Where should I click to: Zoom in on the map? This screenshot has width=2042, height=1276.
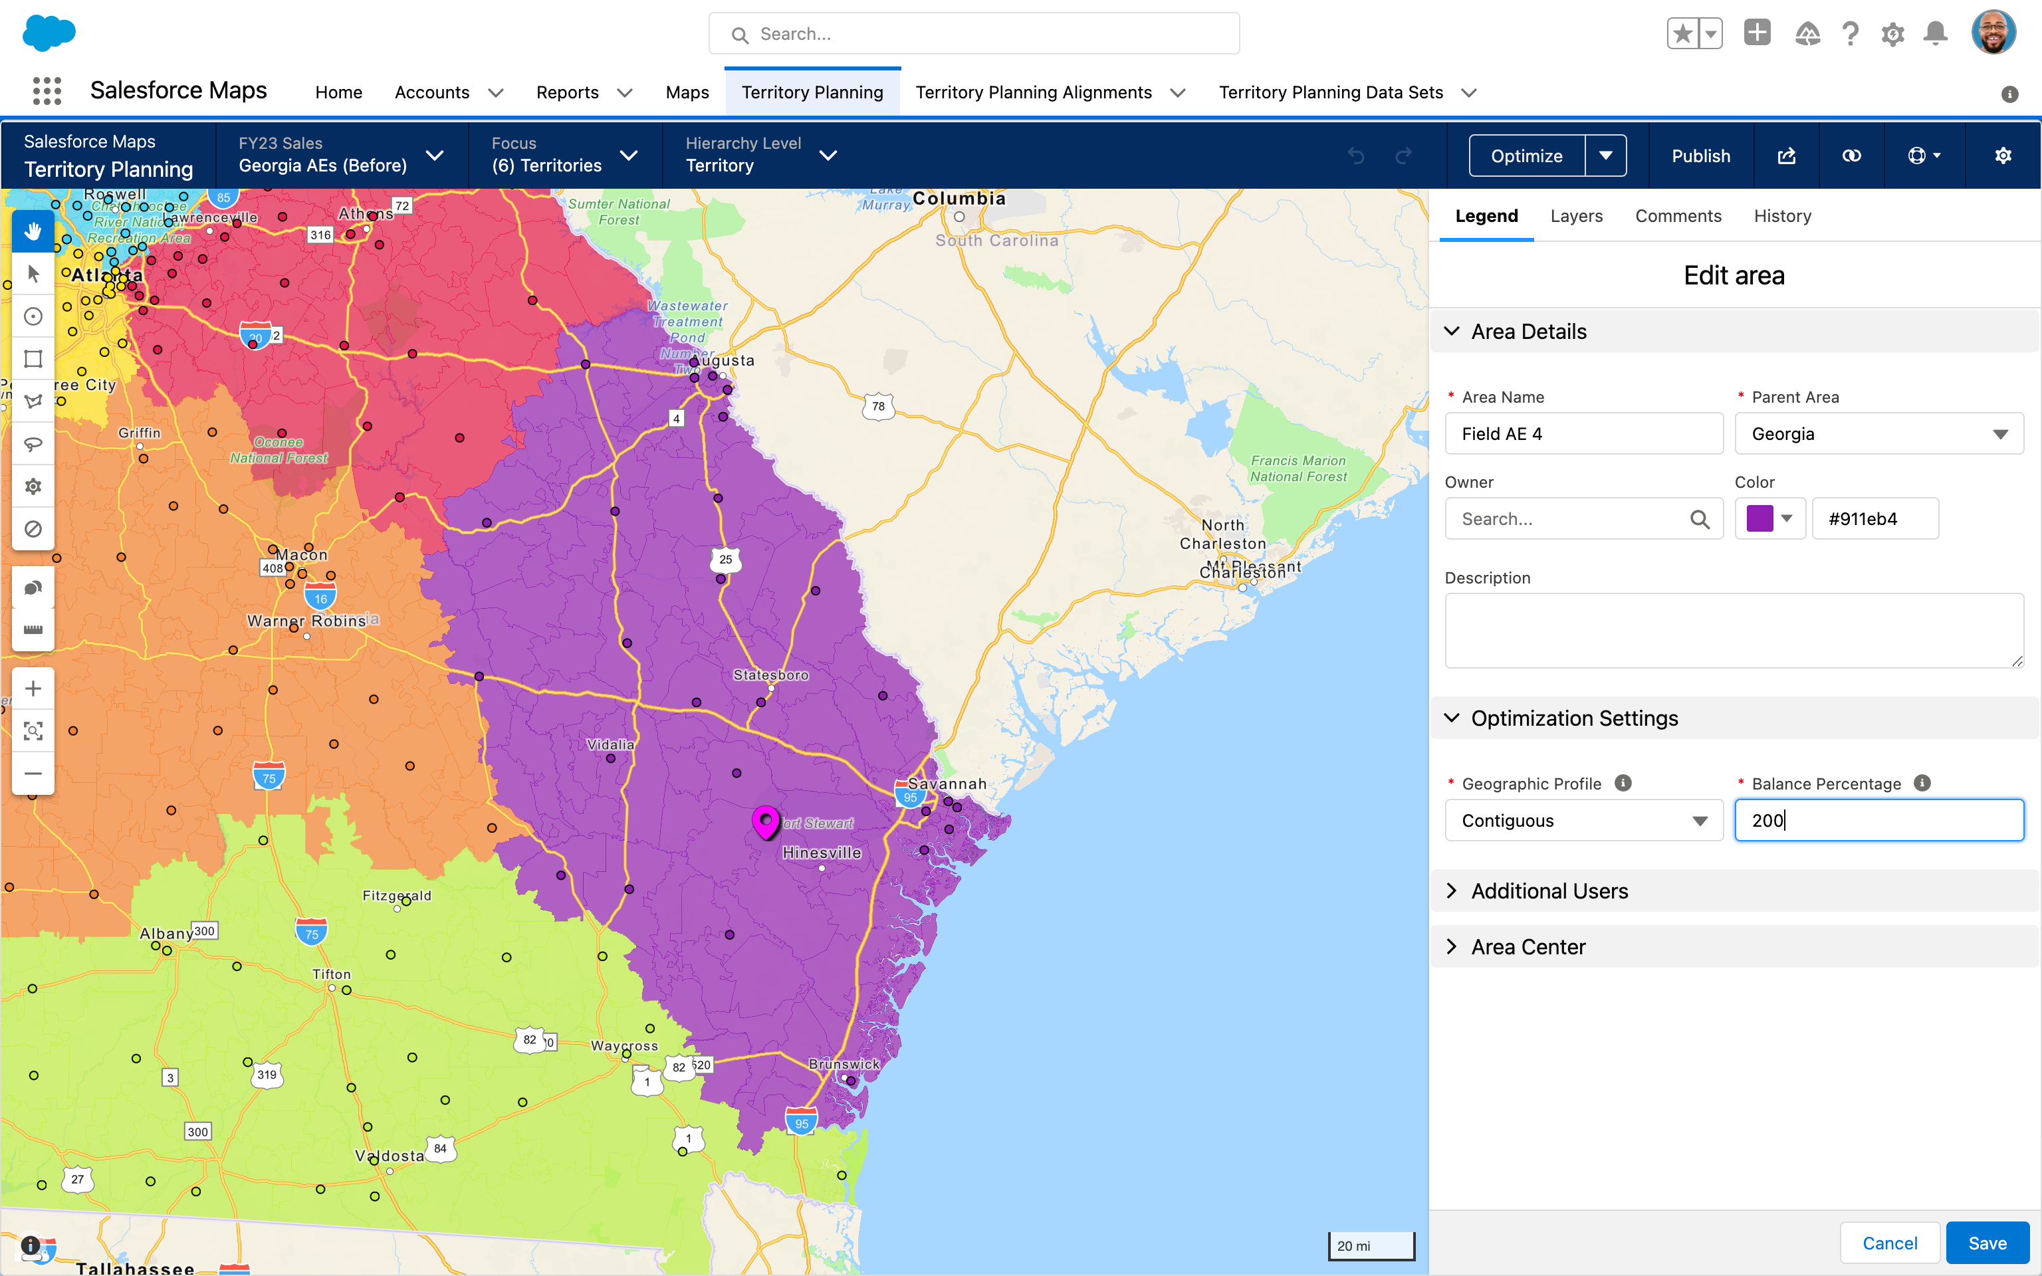tap(33, 689)
